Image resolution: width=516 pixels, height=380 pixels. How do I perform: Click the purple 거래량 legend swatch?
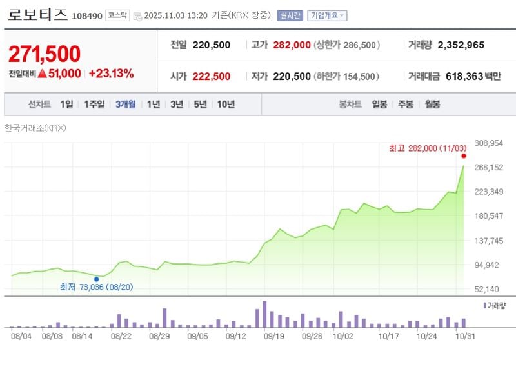484,305
